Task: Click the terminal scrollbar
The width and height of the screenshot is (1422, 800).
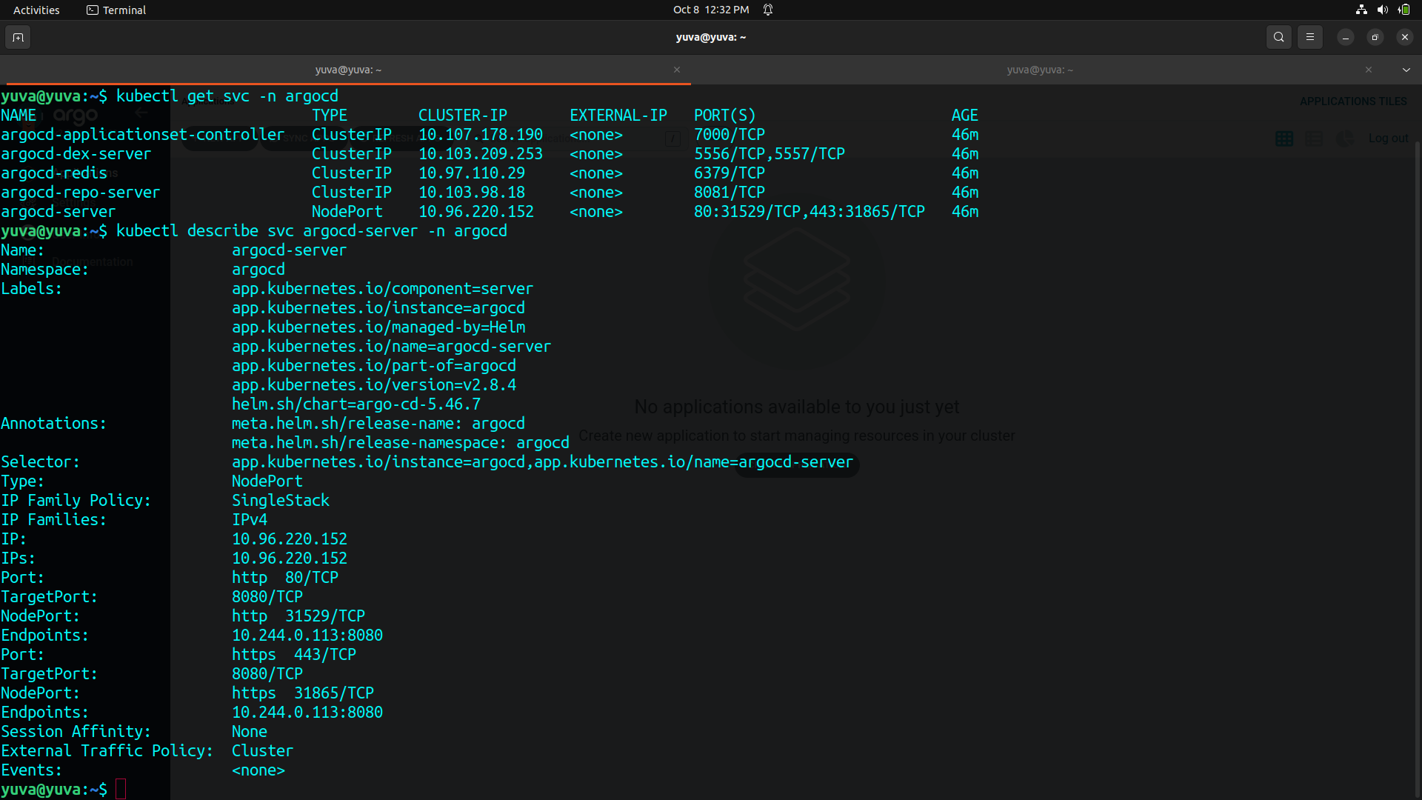Action: pos(1417,444)
